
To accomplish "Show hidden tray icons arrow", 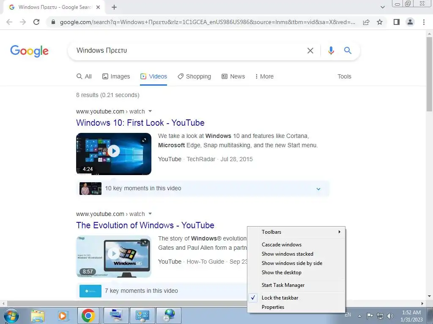I will [359, 316].
